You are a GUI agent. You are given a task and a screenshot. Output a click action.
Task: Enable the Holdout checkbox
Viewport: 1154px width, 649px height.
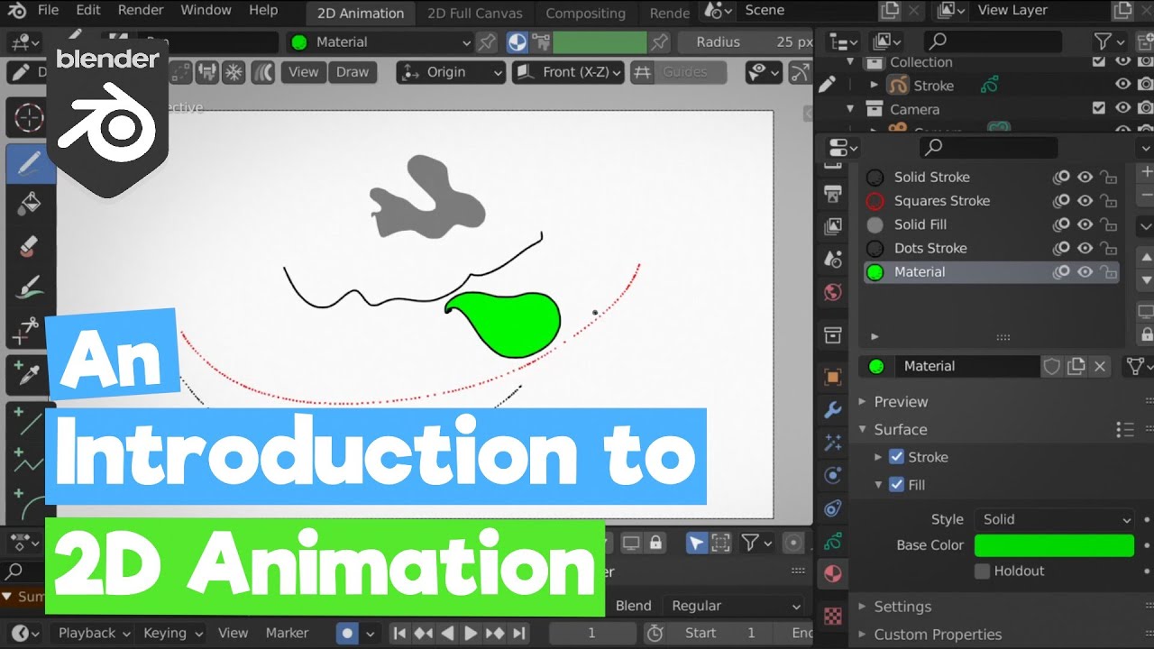(x=983, y=571)
